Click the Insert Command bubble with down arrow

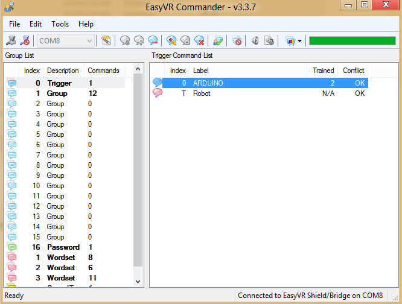tap(125, 41)
